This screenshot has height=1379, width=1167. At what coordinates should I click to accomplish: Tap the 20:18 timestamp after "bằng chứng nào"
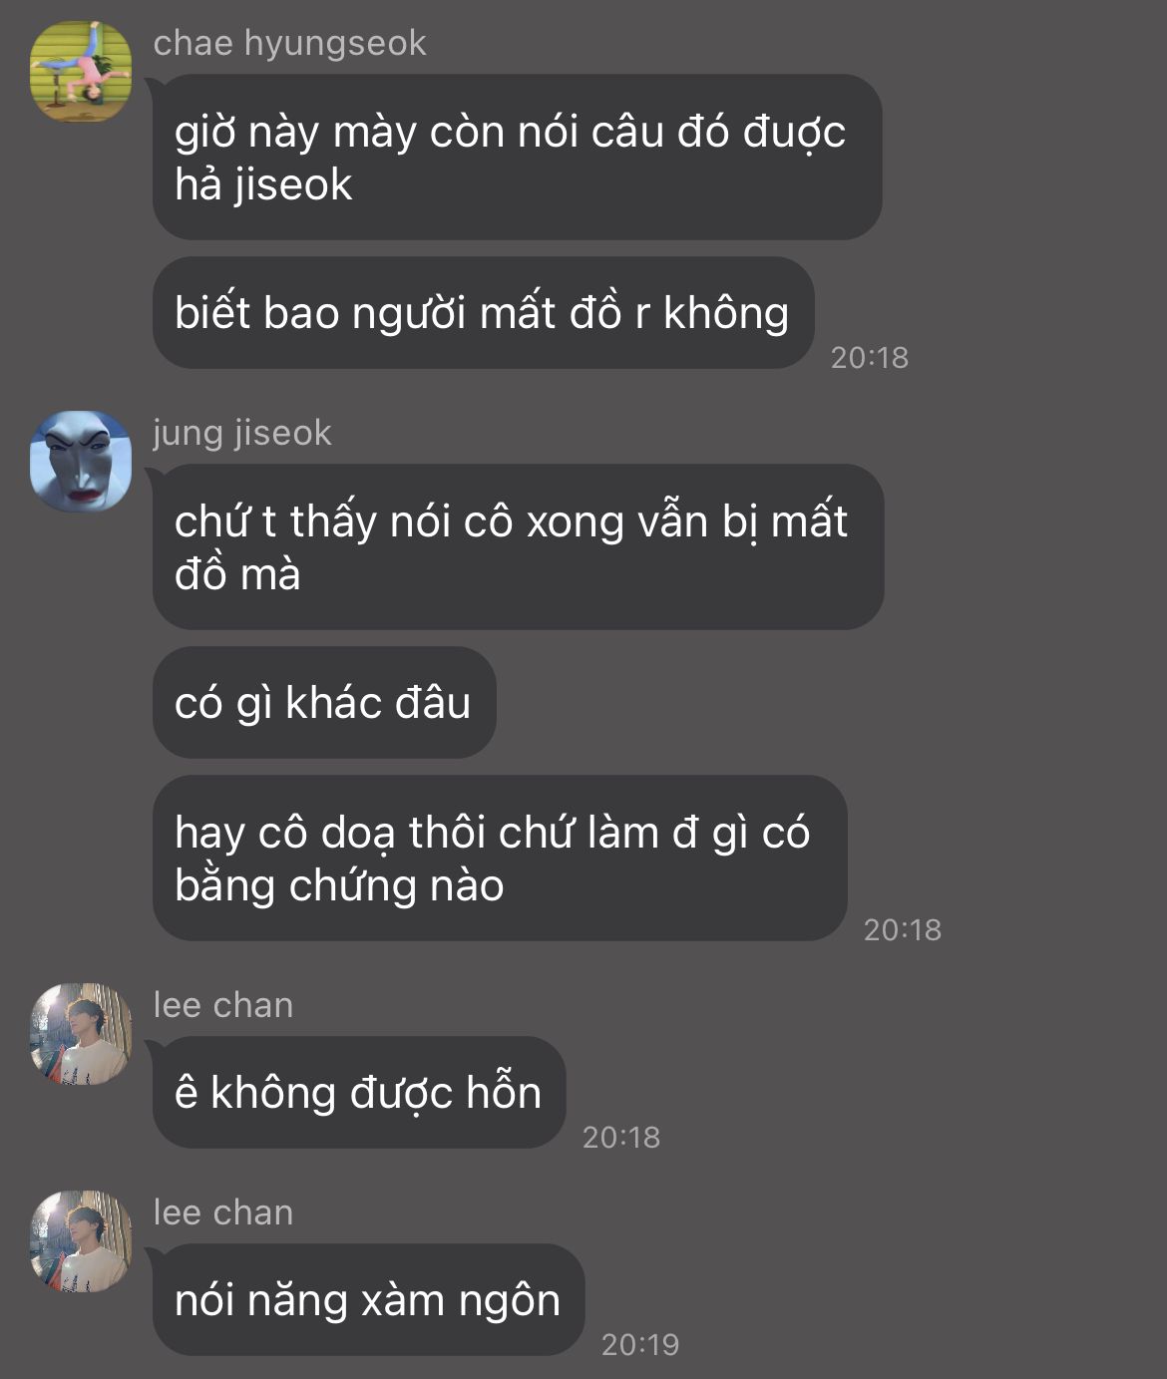point(903,929)
